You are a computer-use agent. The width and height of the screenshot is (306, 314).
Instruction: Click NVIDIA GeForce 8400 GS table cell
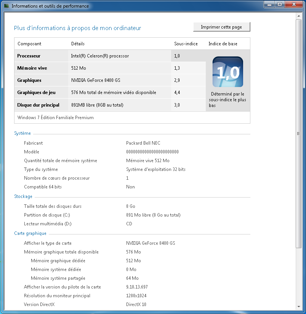96,80
